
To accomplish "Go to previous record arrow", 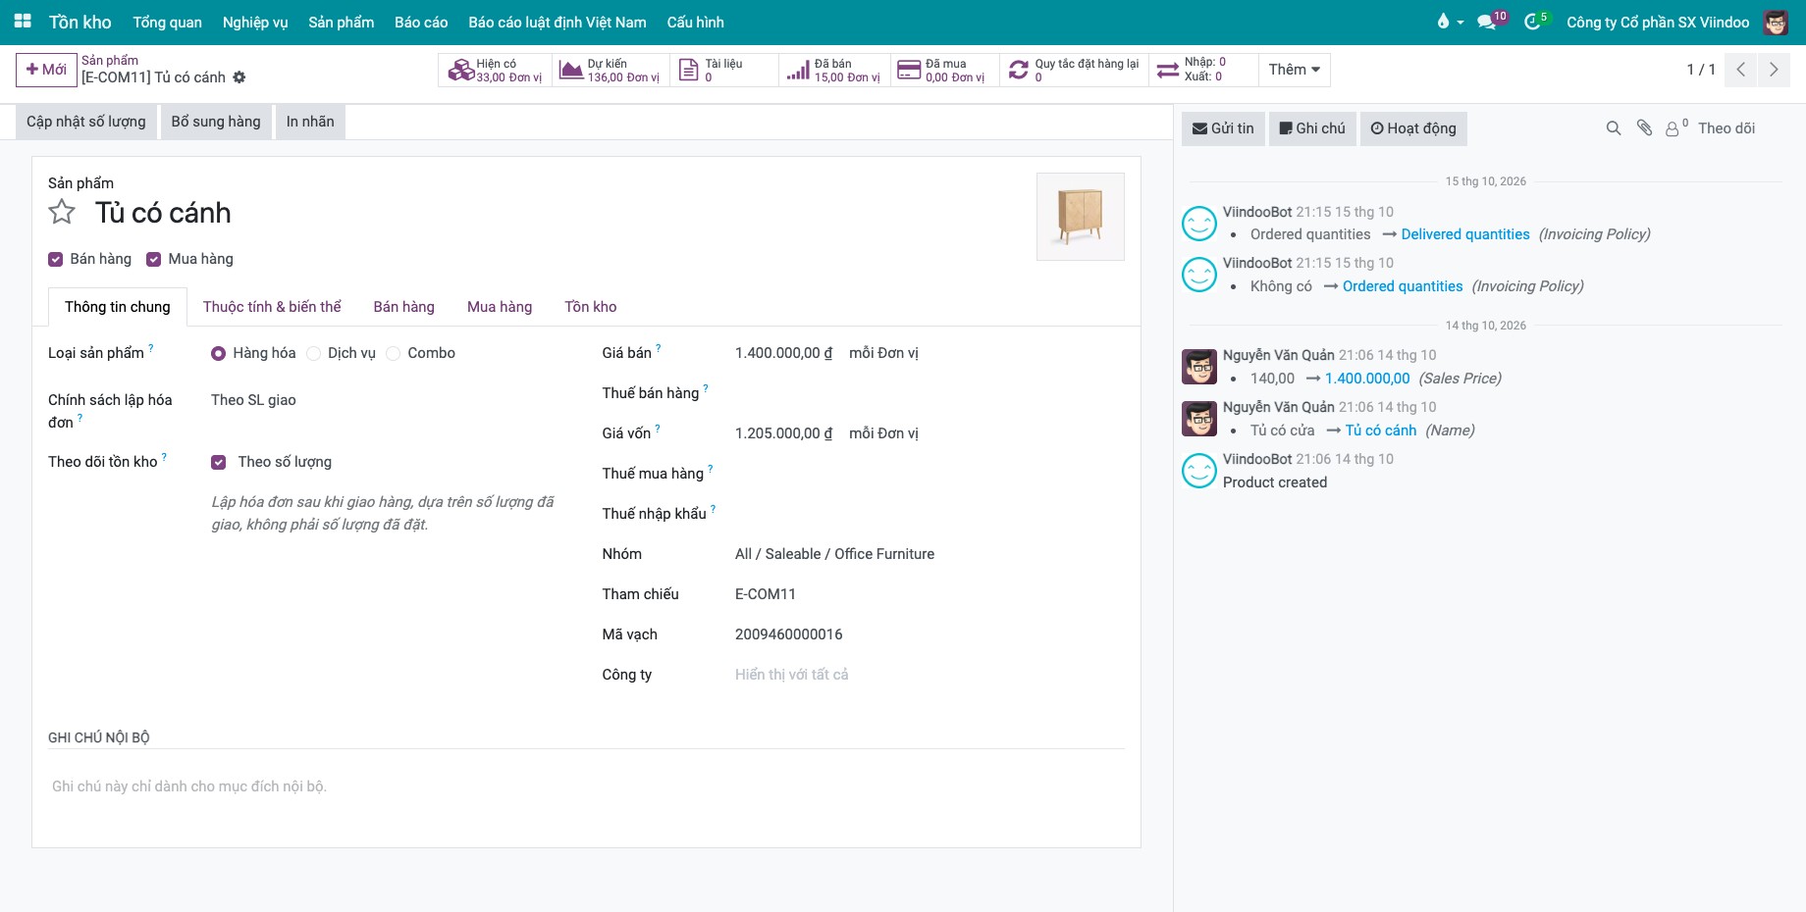I will pos(1740,70).
